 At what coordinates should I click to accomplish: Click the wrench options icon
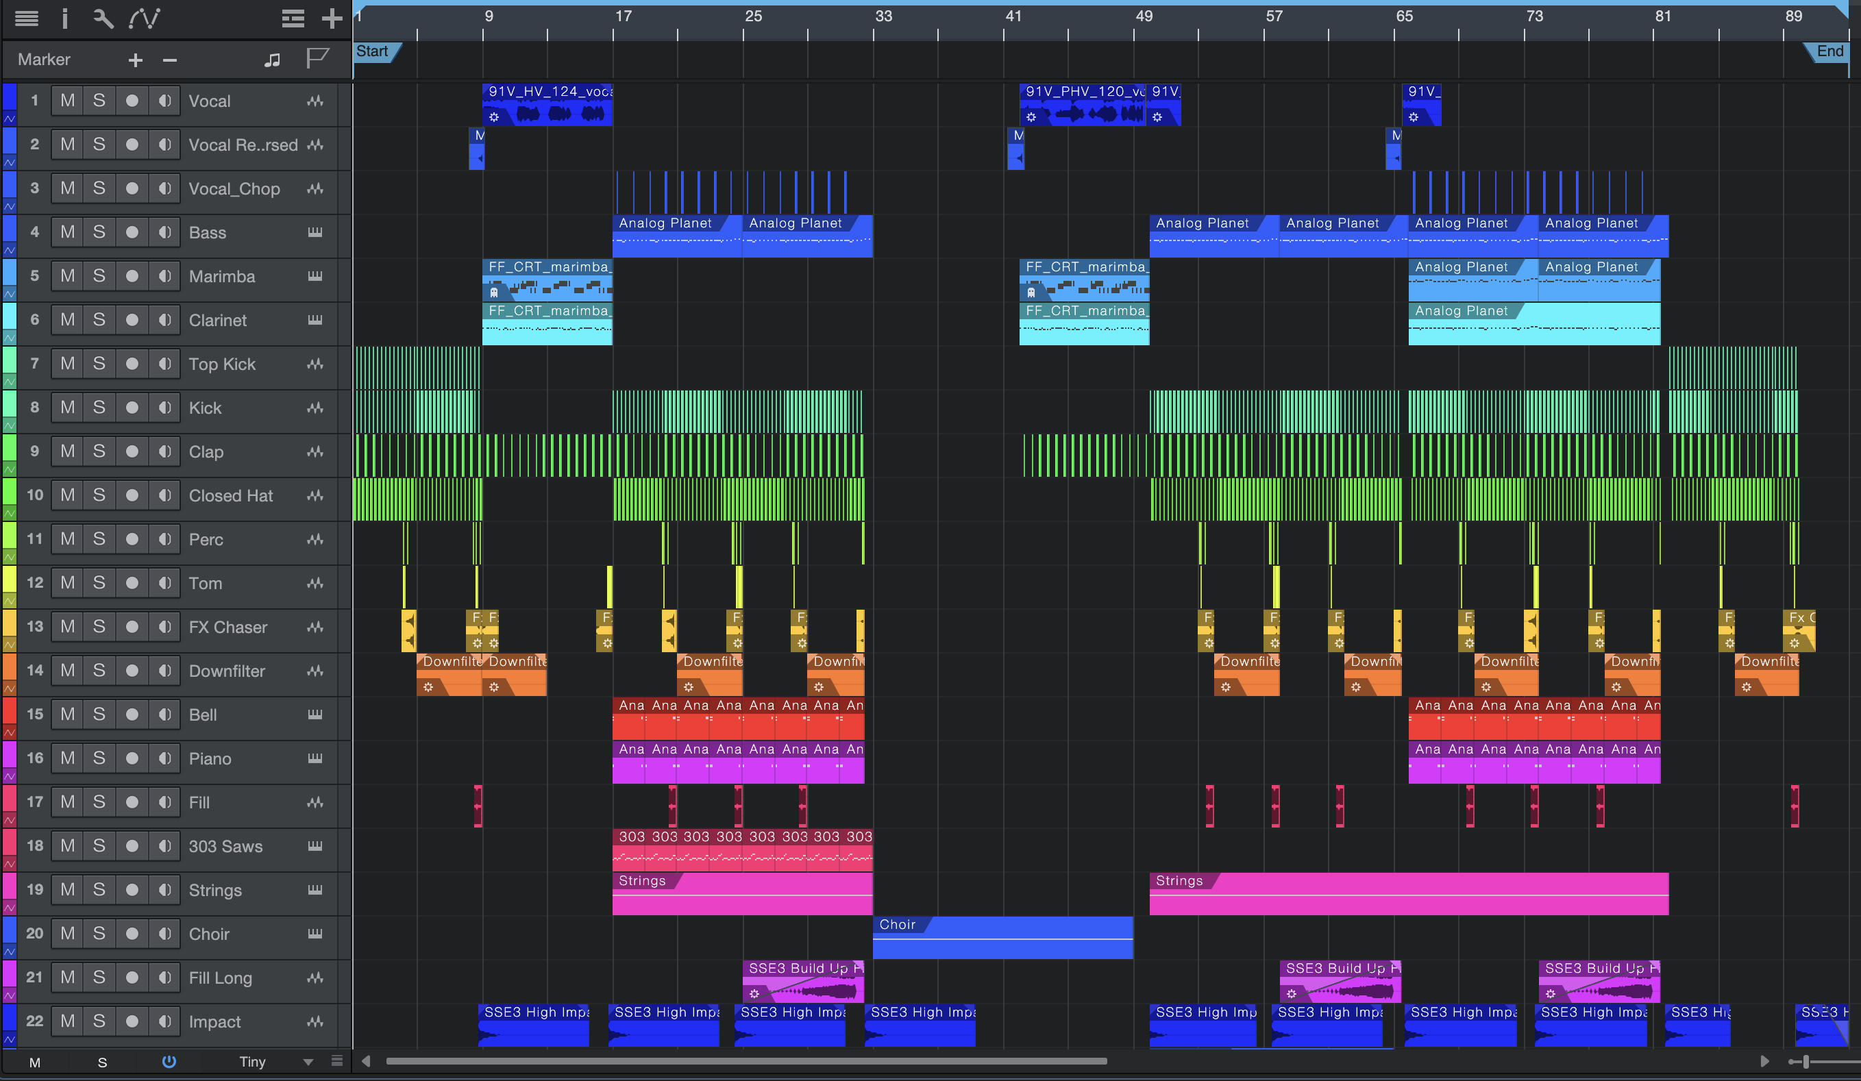pyautogui.click(x=103, y=18)
